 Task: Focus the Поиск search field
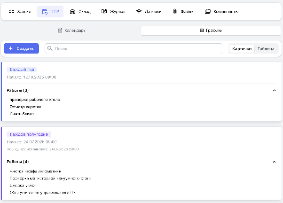(x=134, y=48)
